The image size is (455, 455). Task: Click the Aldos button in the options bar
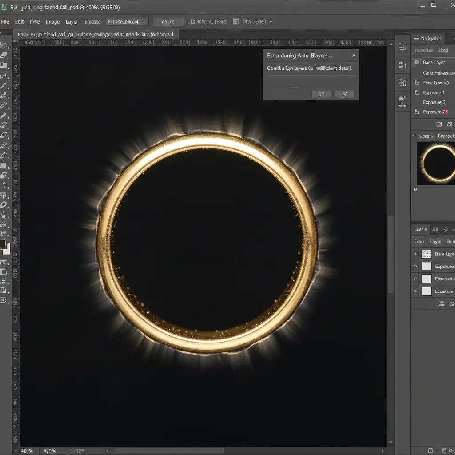pyautogui.click(x=168, y=21)
